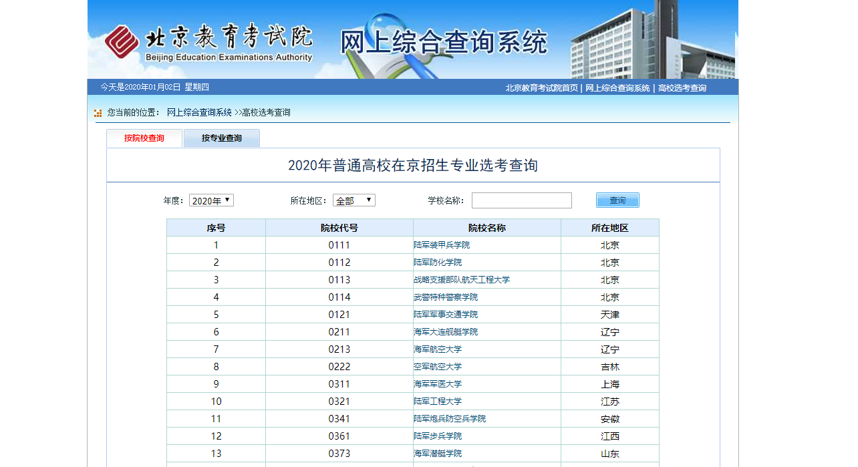The image size is (858, 467).
Task: Switch to the 按专业查询 tab
Action: 221,138
